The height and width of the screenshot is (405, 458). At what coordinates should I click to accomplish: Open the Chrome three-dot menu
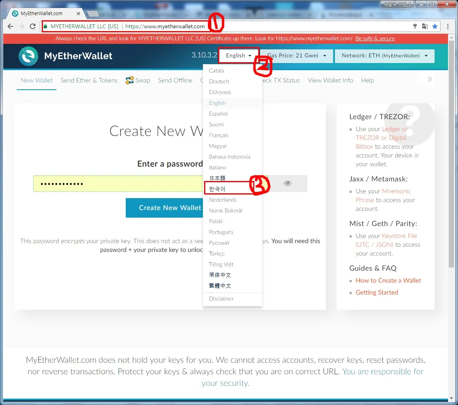pyautogui.click(x=448, y=26)
